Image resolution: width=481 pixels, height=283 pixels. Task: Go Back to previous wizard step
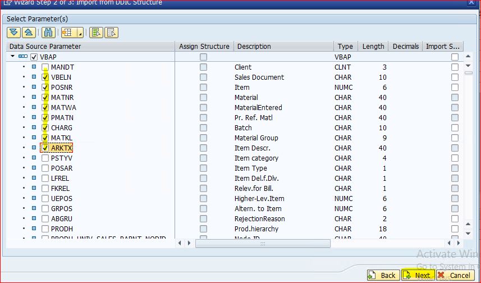(382, 275)
